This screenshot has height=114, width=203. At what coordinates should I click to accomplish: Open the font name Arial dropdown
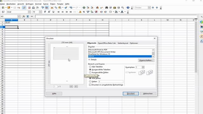(x=29, y=12)
